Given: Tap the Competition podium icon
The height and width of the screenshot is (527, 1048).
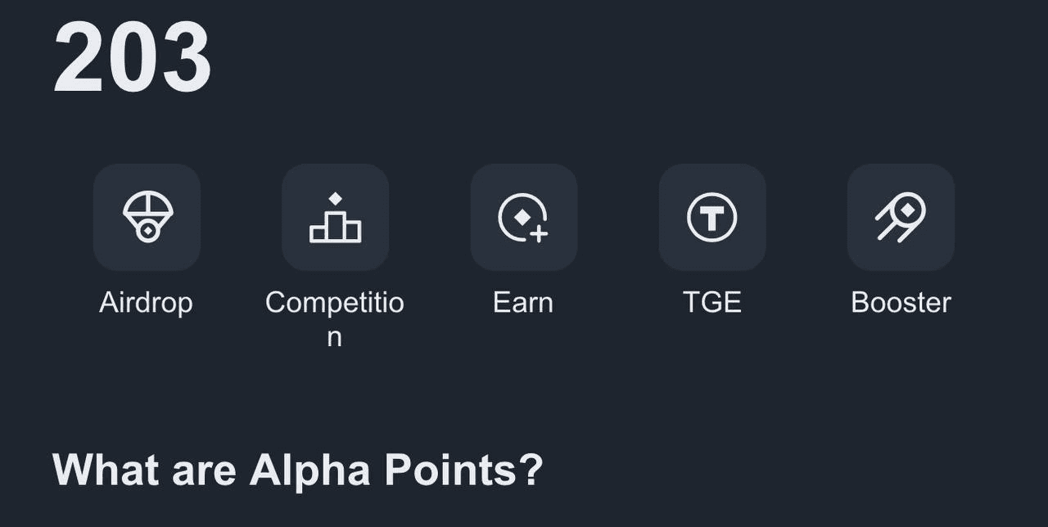Looking at the screenshot, I should [335, 218].
